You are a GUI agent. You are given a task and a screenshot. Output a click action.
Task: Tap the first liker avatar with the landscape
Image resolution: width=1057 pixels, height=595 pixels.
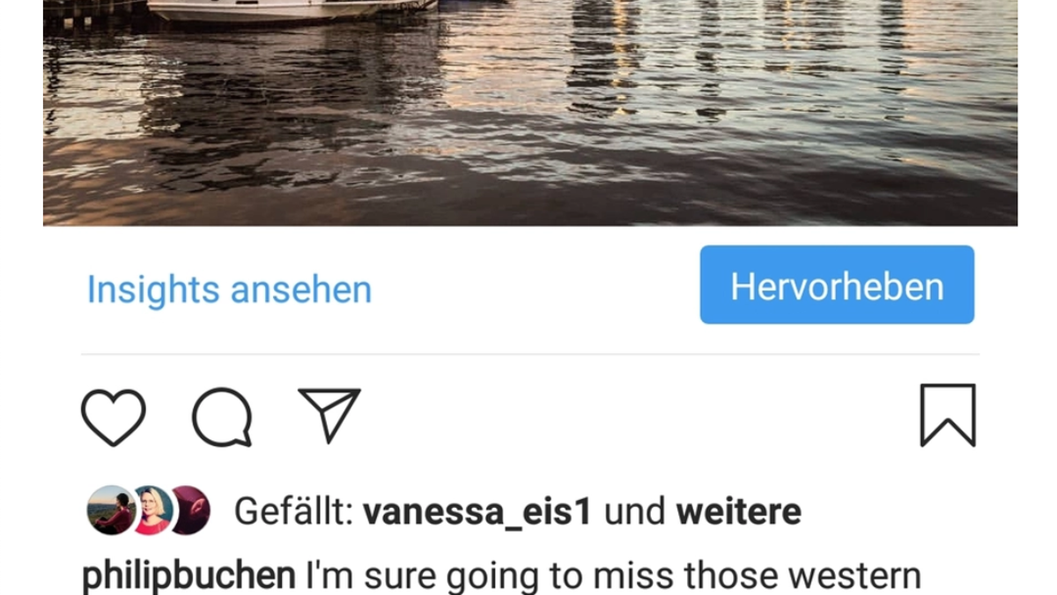click(111, 511)
